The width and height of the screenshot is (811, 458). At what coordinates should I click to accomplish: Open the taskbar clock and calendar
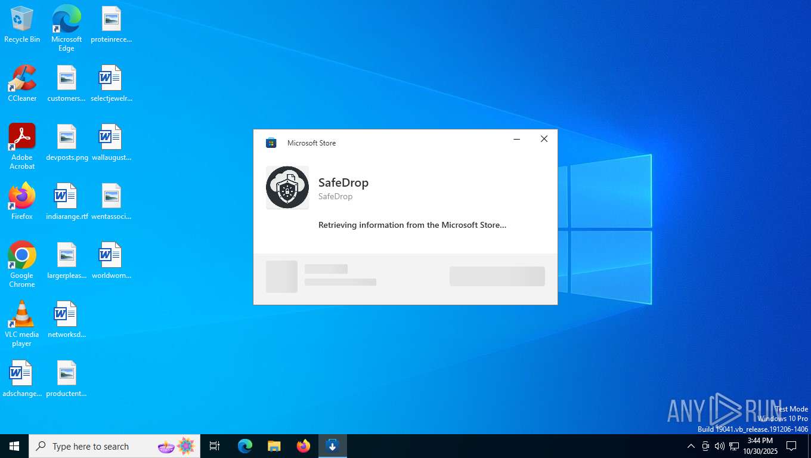(760, 446)
